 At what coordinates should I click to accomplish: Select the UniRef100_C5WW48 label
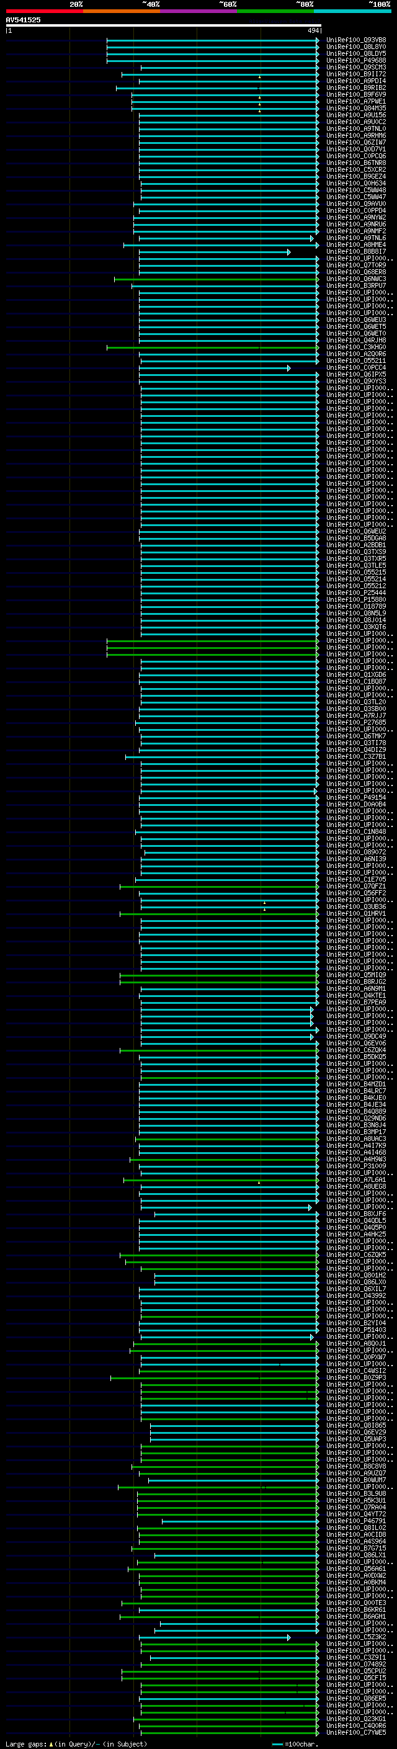(x=356, y=190)
